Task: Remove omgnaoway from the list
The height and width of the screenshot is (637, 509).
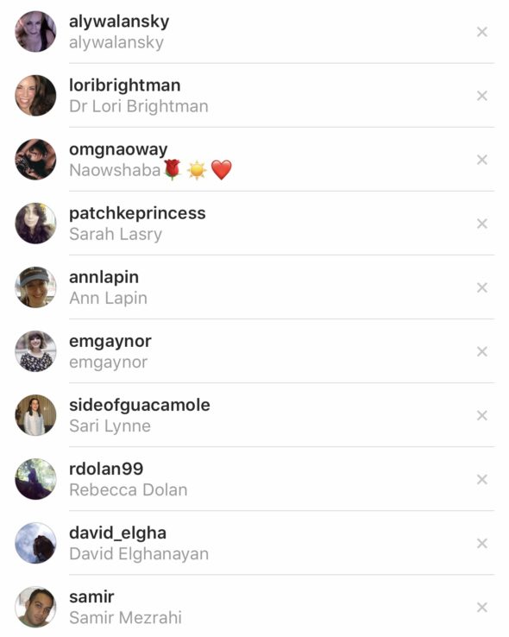Action: (x=481, y=160)
